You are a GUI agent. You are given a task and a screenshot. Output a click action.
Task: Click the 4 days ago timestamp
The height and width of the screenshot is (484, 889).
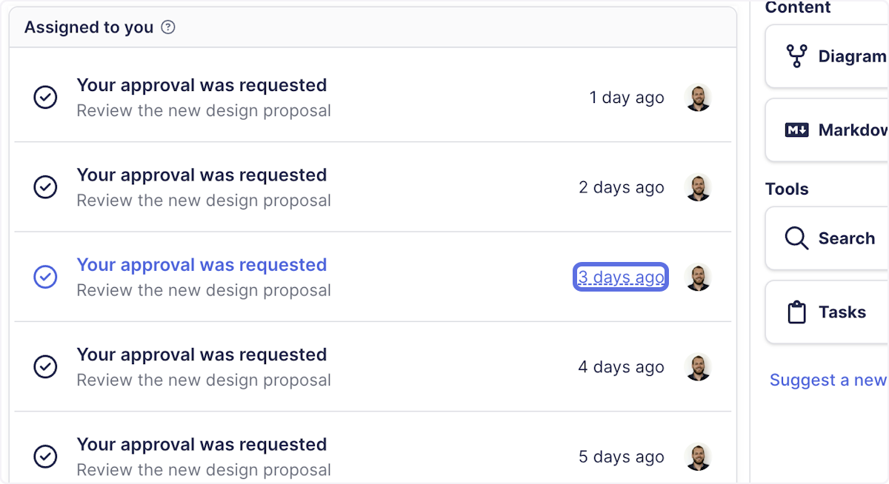click(621, 367)
